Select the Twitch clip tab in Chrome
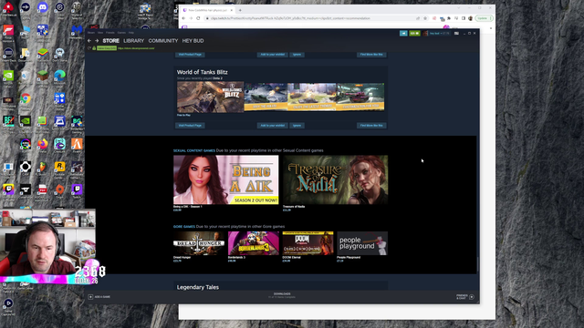The image size is (584, 328). pyautogui.click(x=207, y=10)
